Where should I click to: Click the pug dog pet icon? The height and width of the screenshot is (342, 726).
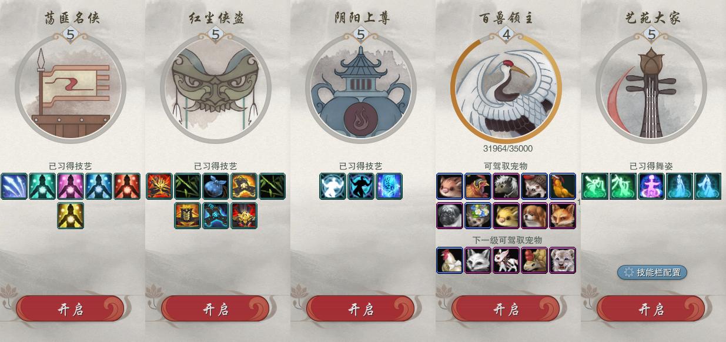pyautogui.click(x=450, y=216)
